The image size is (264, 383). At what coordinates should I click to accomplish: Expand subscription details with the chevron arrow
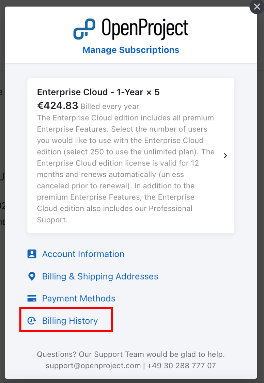[x=225, y=156]
